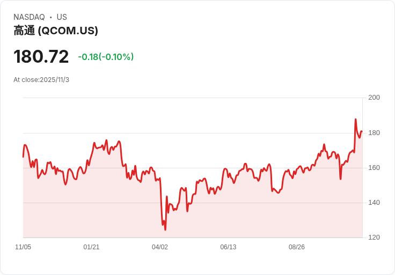This screenshot has width=395, height=275.
Task: Click the 04/02 date marker
Action: (x=160, y=247)
